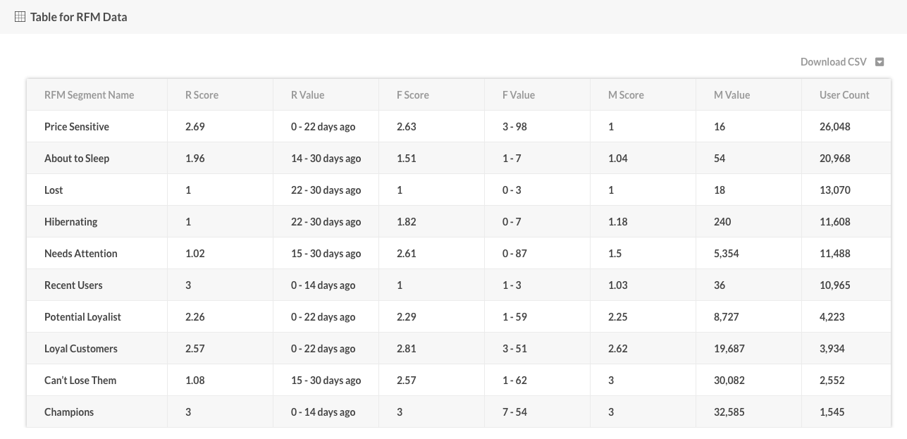This screenshot has height=439, width=907.
Task: Click the R Value column header
Action: click(x=307, y=95)
